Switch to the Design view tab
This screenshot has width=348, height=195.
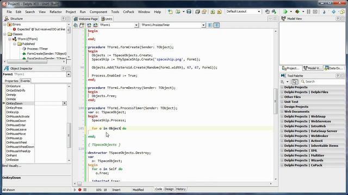coord(169,189)
